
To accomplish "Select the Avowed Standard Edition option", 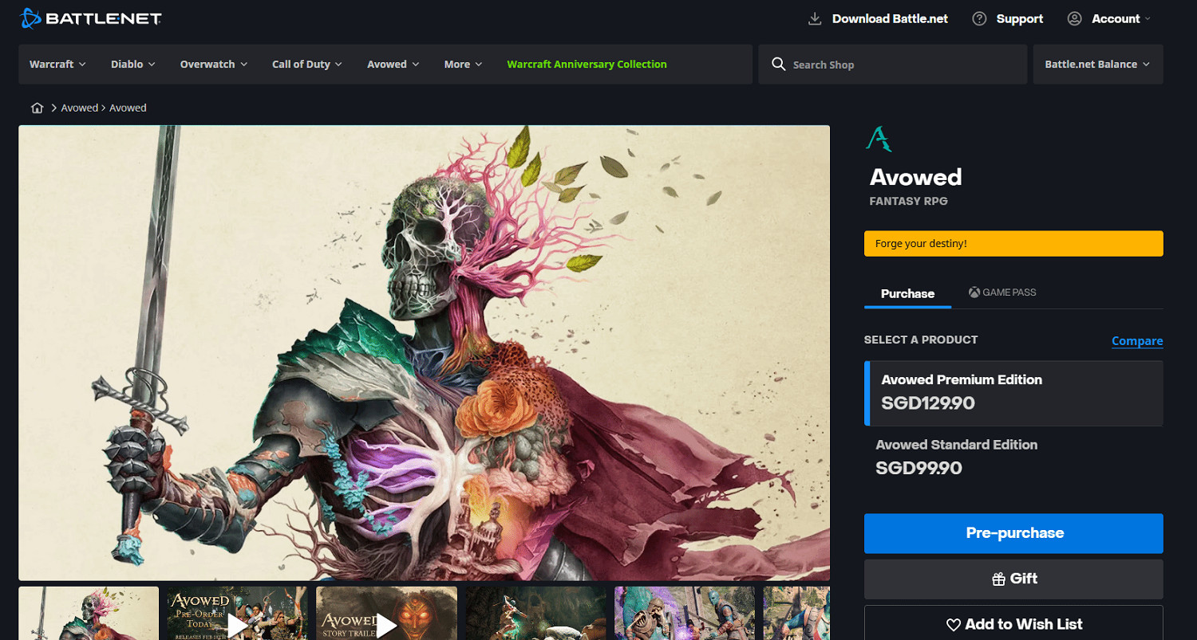I will 1013,457.
